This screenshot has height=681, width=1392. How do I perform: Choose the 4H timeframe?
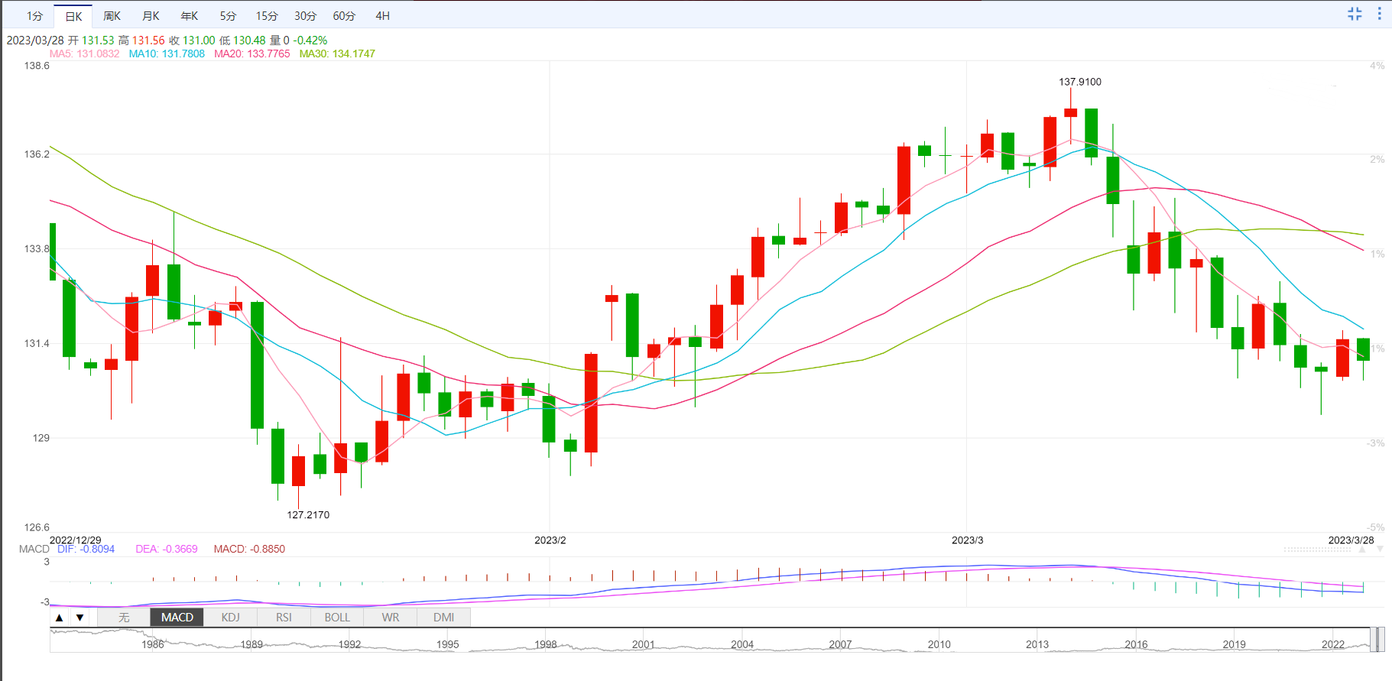click(x=383, y=16)
